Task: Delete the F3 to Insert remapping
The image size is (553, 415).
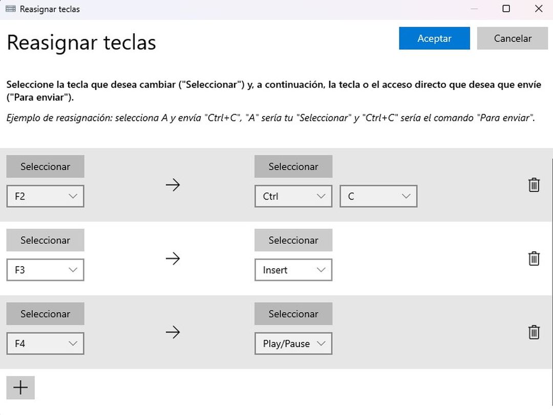Action: pos(534,258)
